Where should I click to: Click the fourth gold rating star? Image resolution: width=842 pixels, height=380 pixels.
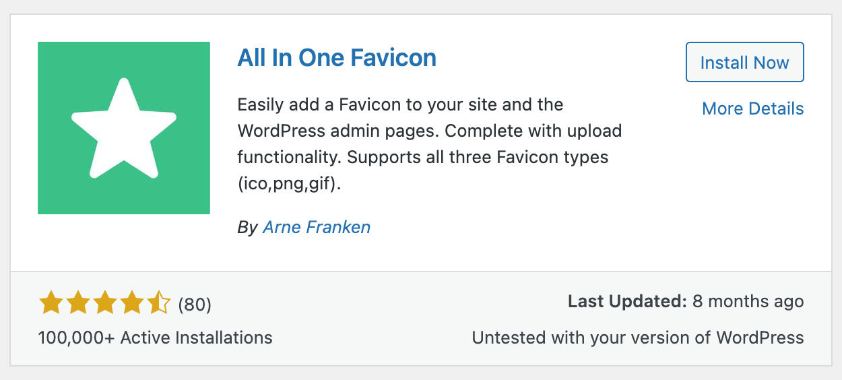132,304
